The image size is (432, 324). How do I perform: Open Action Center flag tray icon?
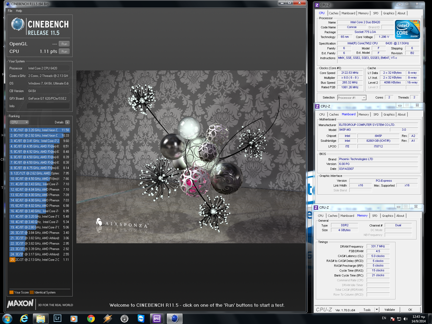coord(393,319)
